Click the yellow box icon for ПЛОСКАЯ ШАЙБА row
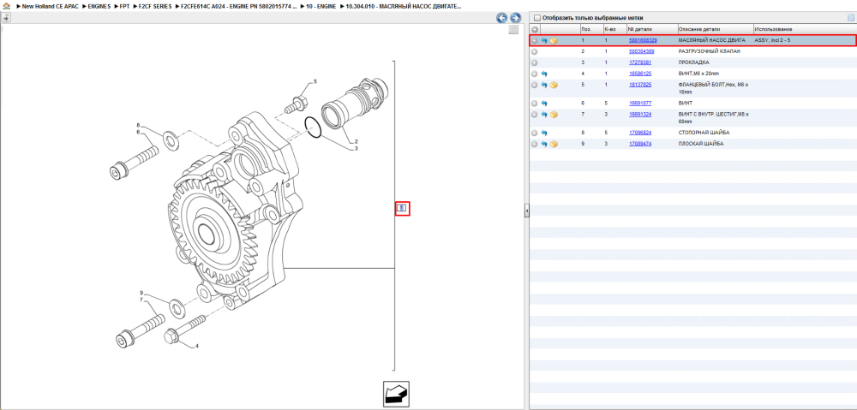 (554, 144)
